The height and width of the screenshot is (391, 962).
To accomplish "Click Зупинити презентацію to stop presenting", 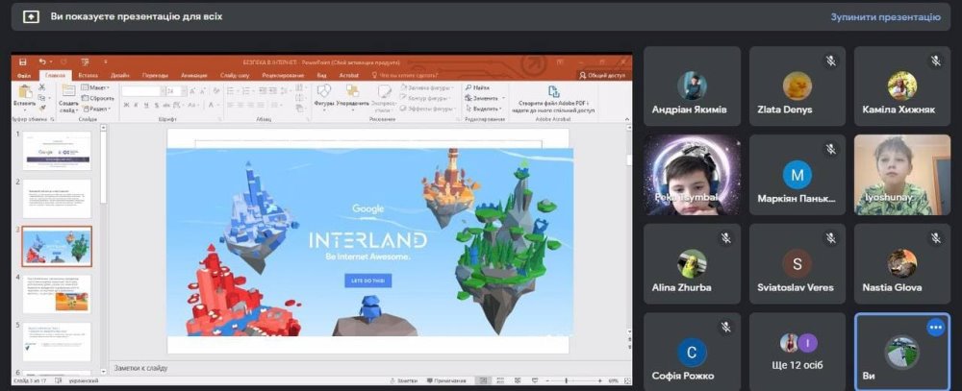I will (885, 16).
